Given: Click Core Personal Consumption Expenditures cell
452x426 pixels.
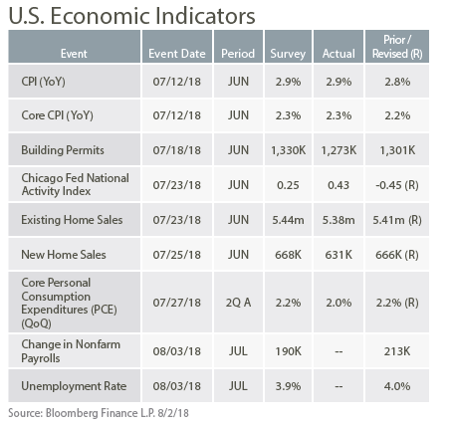Looking at the screenshot, I should coord(74,303).
